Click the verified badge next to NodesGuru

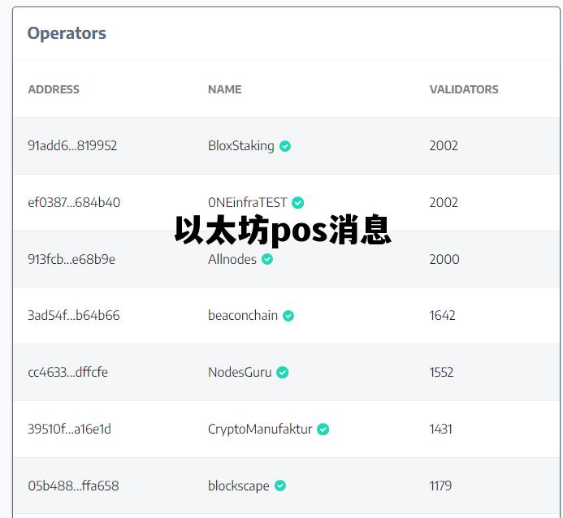(x=283, y=373)
